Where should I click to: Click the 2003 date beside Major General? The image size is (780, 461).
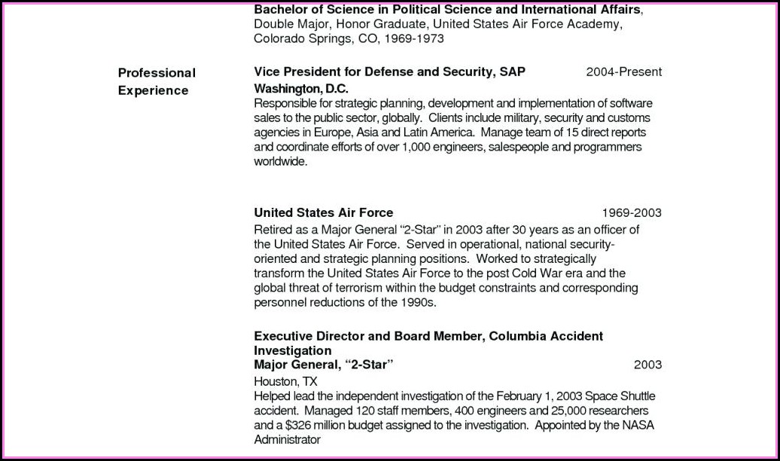647,365
